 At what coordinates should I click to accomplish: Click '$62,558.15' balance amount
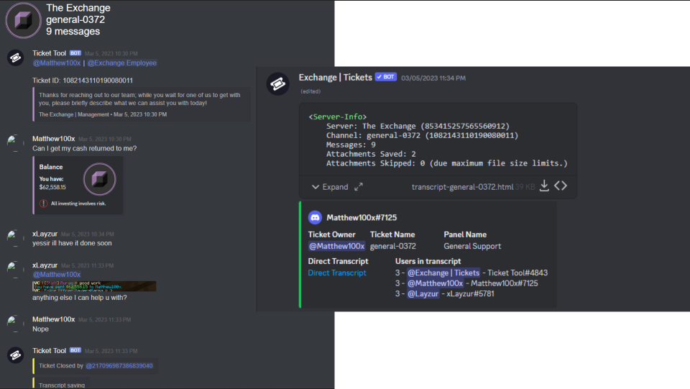[x=52, y=187]
